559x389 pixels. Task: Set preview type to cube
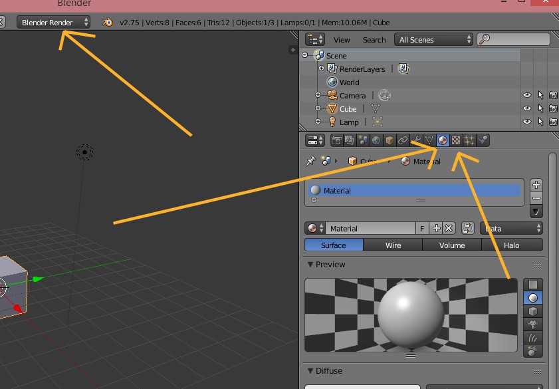point(533,311)
